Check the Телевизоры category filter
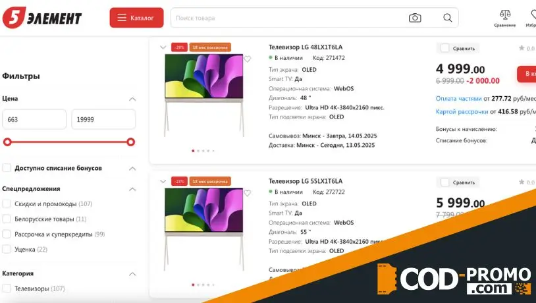 [7, 289]
